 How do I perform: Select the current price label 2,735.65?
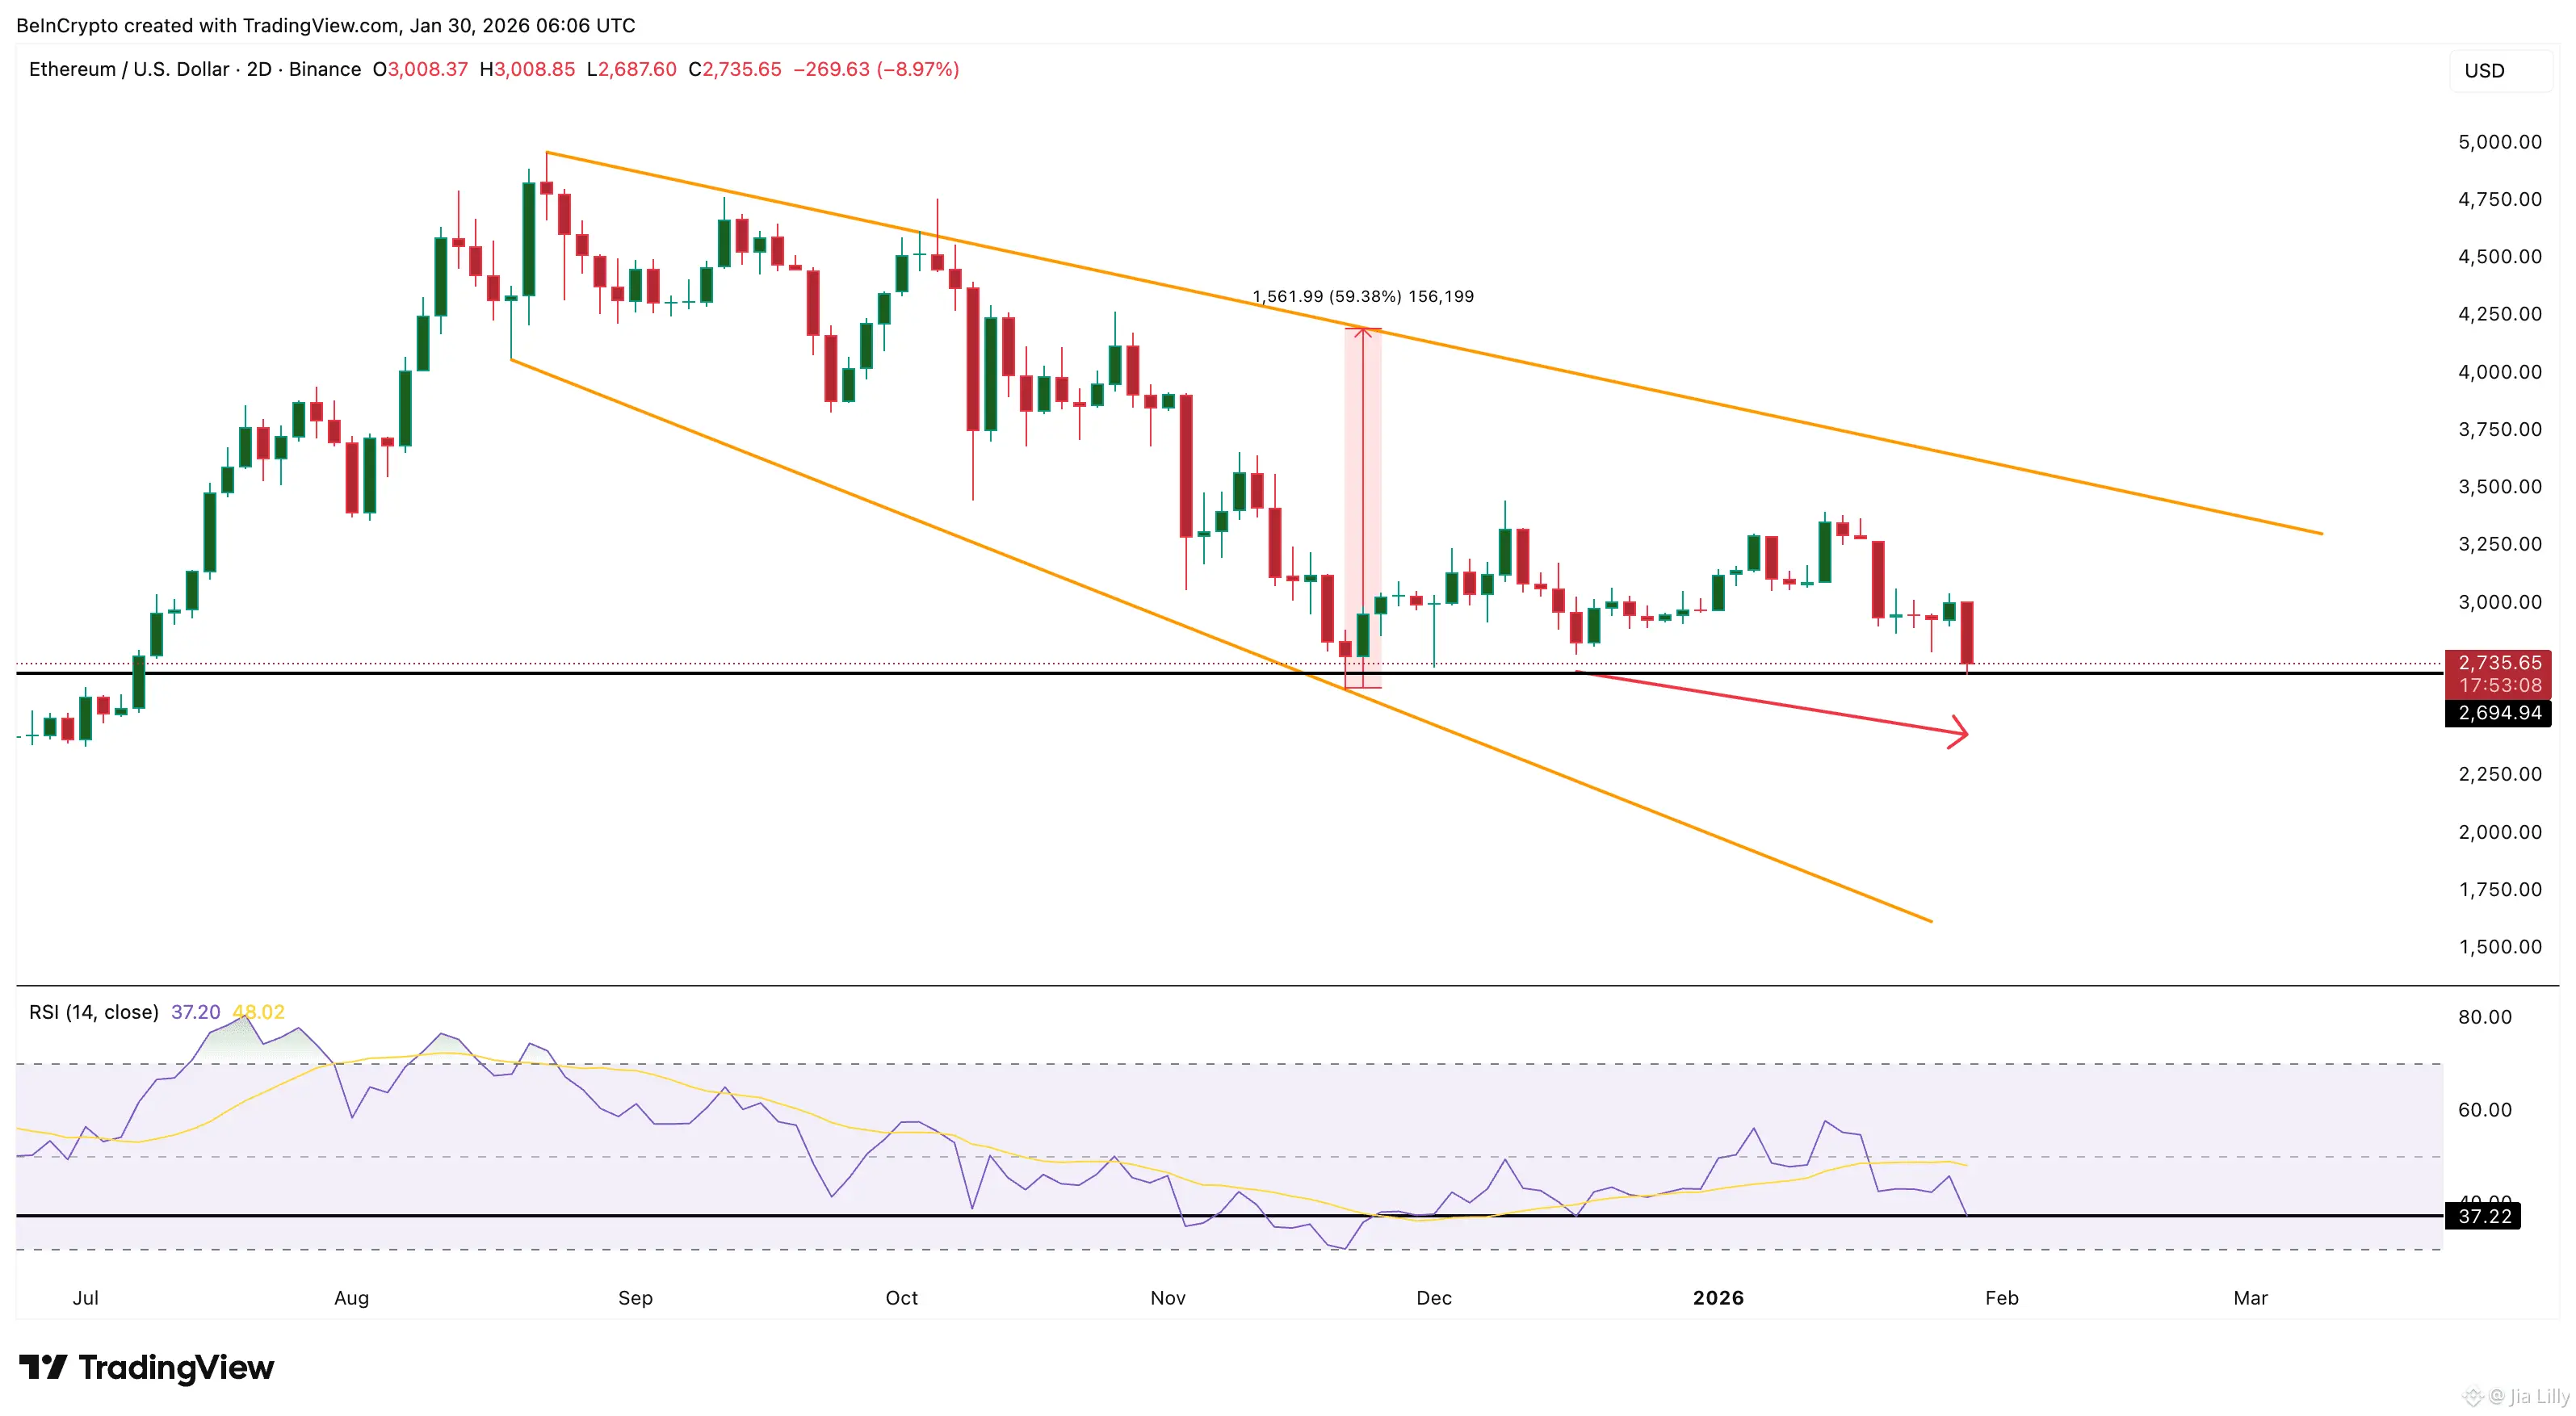[x=2499, y=663]
